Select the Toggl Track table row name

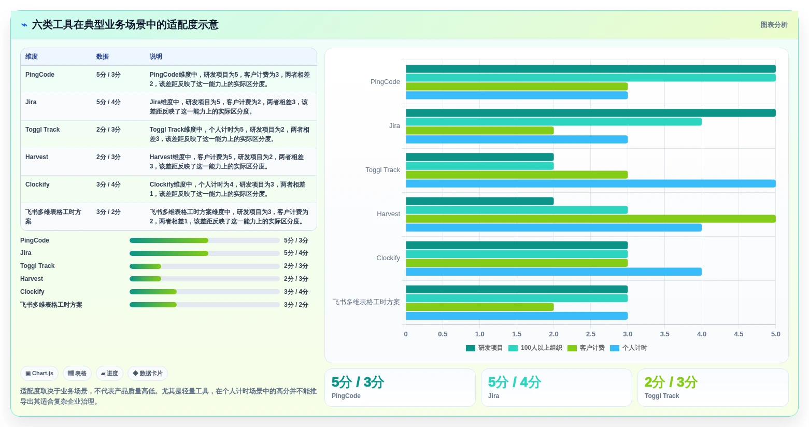[x=42, y=130]
